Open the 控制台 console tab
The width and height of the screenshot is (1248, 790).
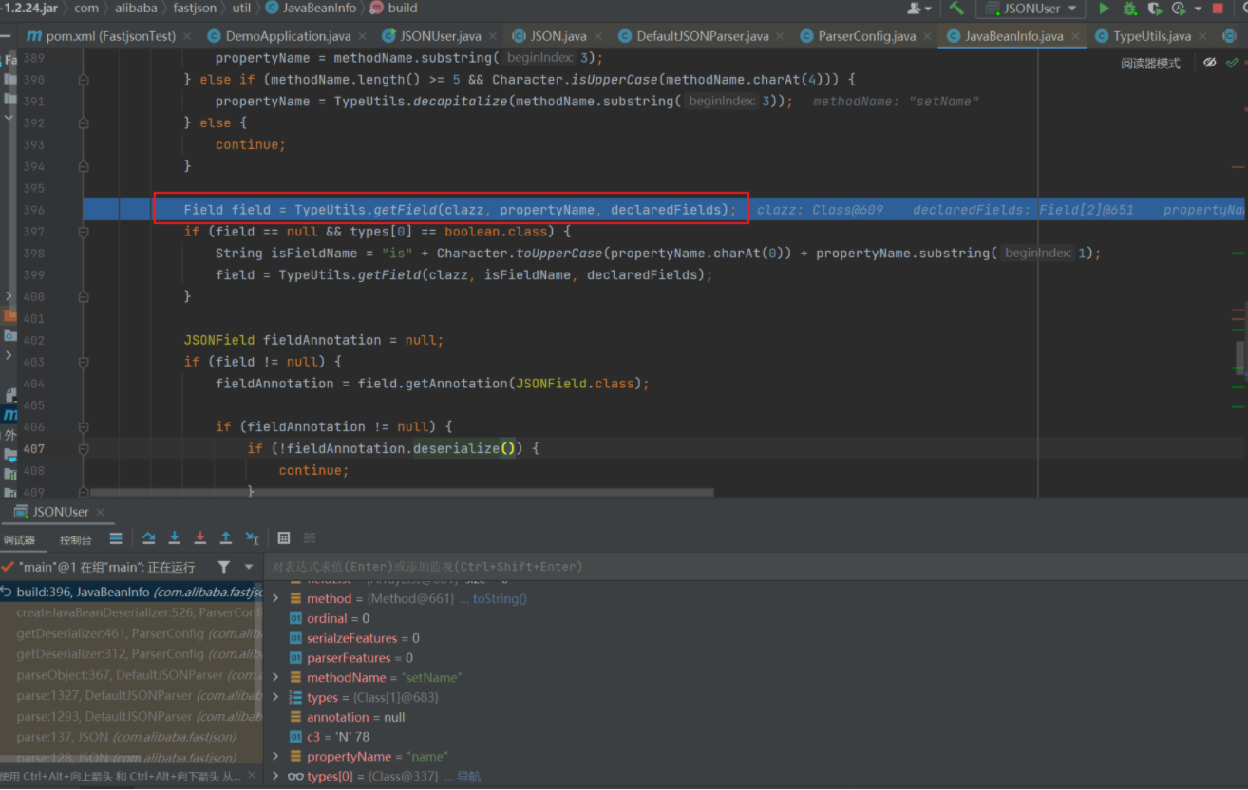point(76,539)
